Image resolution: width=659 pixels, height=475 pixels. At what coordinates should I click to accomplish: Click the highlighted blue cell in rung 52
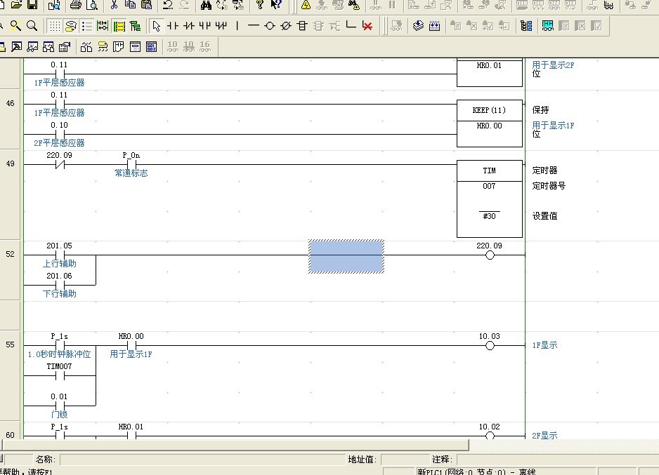346,256
